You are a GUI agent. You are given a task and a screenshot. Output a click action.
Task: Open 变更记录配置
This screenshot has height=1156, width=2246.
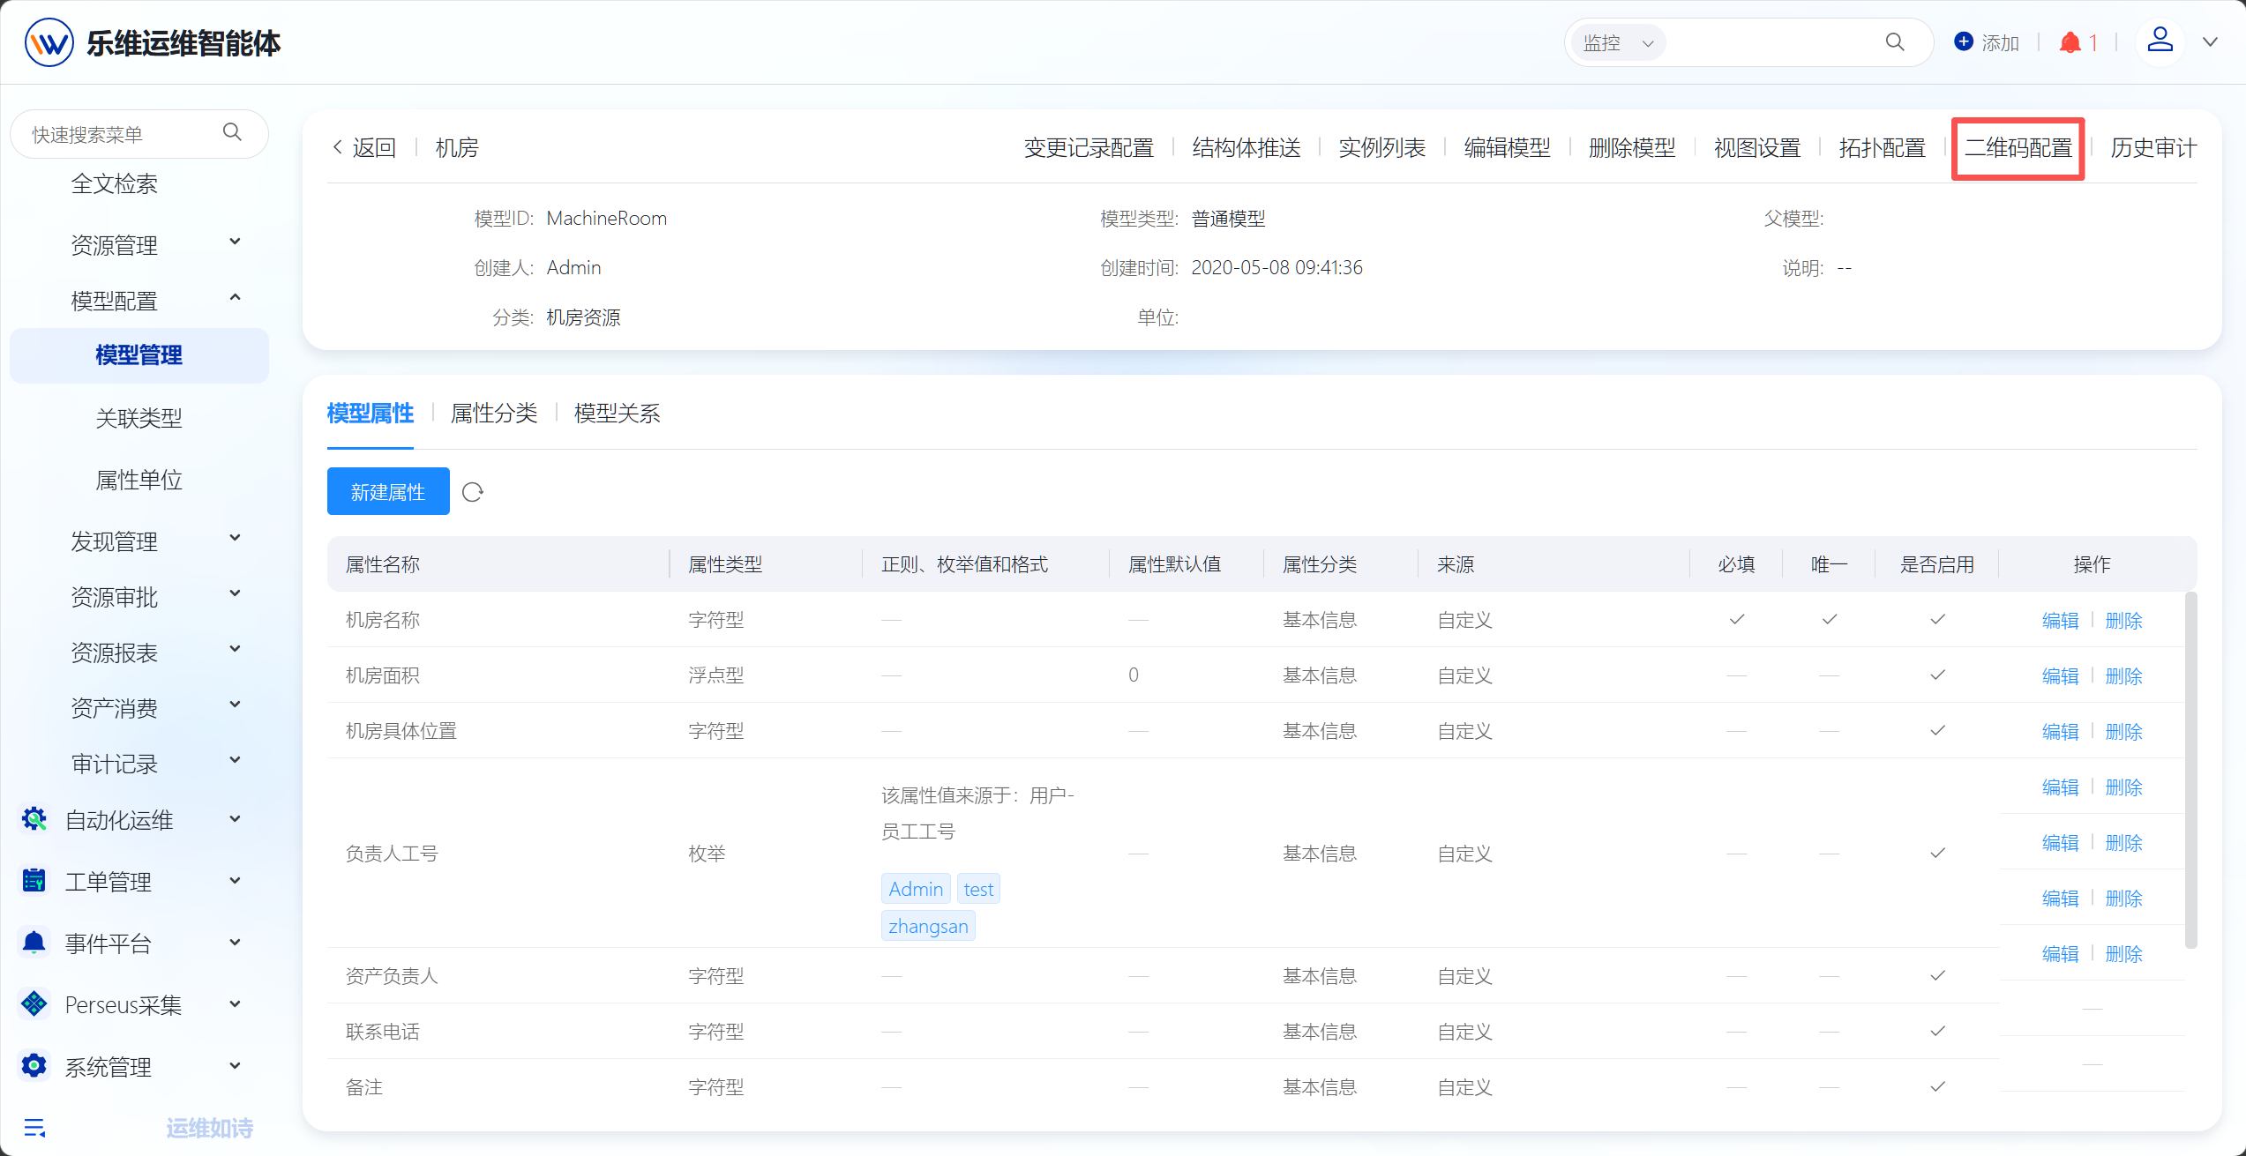pos(1089,147)
